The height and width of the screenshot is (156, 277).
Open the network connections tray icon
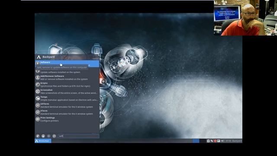(212, 141)
